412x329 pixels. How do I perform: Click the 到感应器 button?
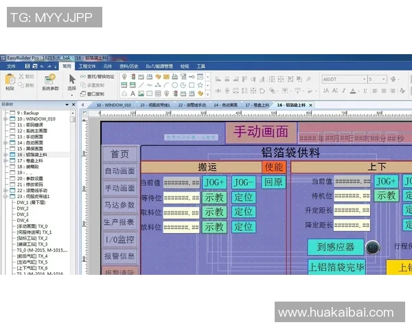[336, 247]
